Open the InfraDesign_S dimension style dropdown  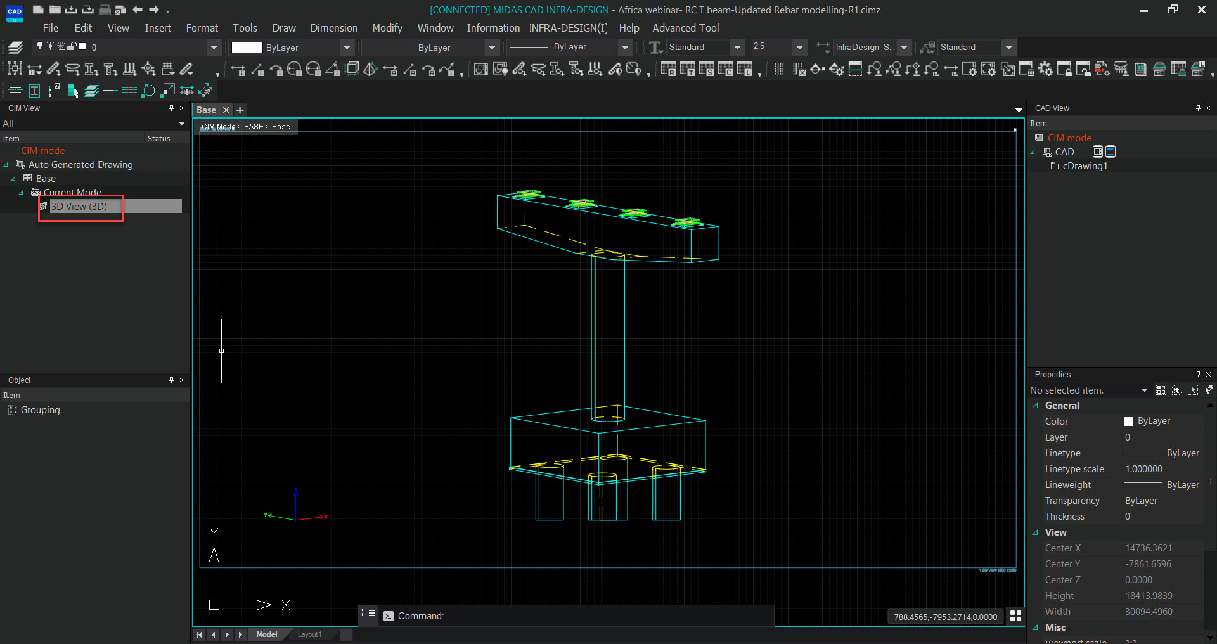(x=904, y=48)
